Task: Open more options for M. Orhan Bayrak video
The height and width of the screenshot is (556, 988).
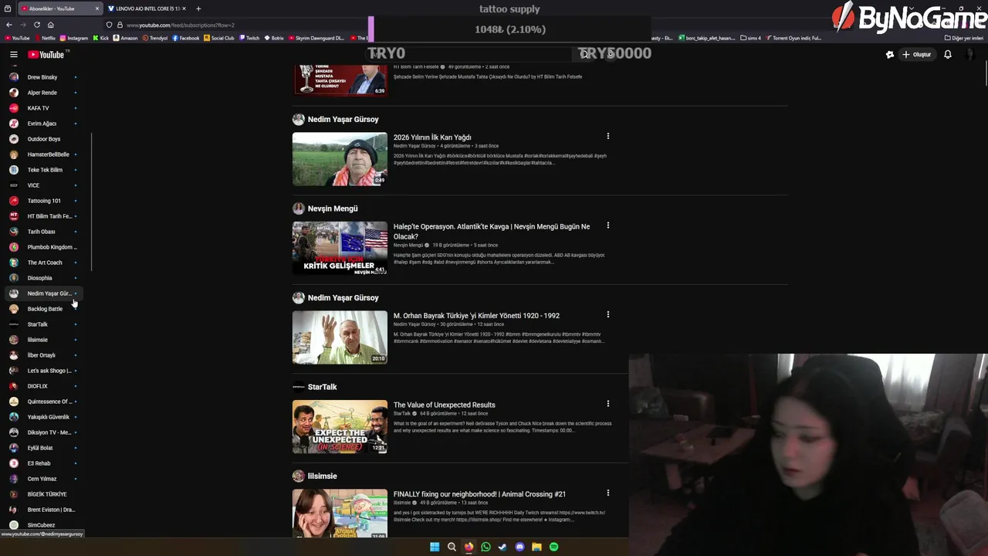Action: click(608, 315)
